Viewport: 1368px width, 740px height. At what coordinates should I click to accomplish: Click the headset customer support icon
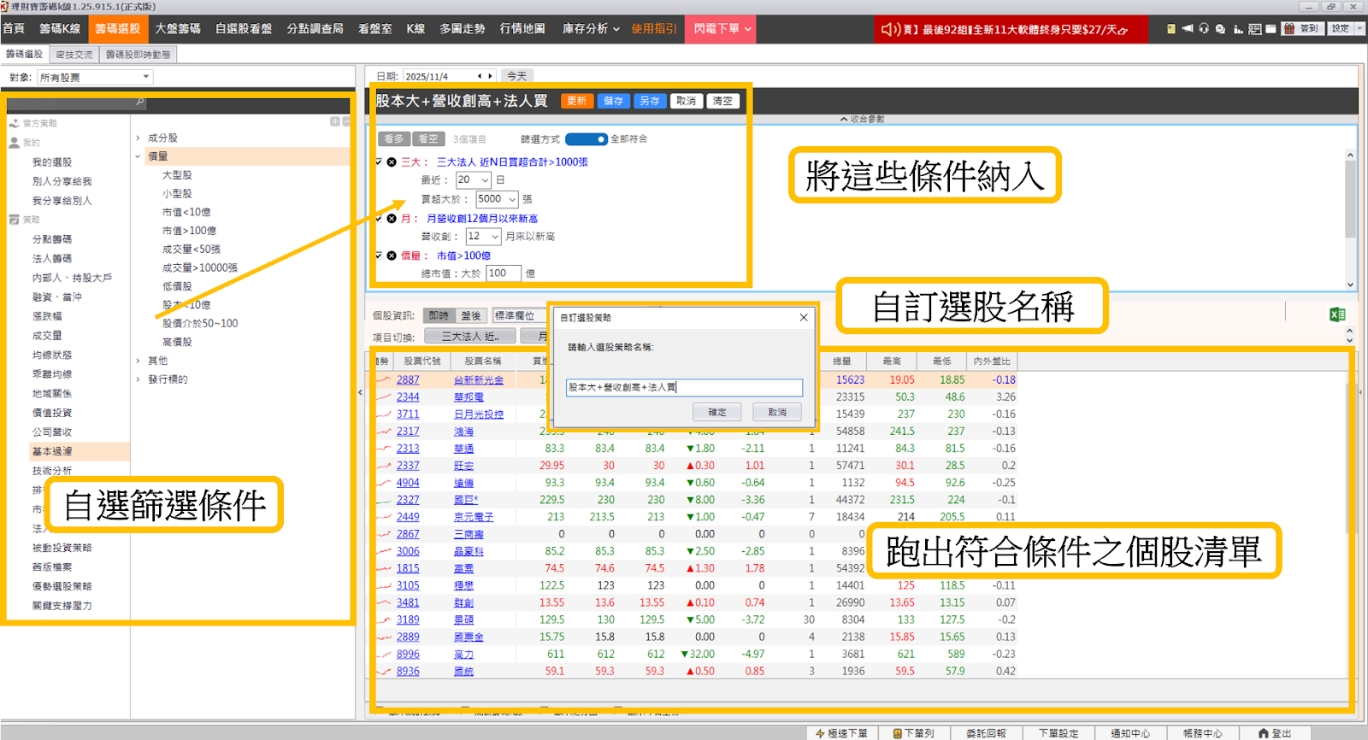coord(1204,29)
